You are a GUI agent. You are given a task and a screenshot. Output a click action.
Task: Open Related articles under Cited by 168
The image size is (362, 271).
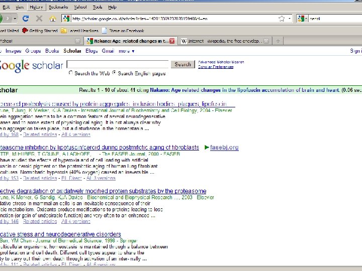point(40,134)
